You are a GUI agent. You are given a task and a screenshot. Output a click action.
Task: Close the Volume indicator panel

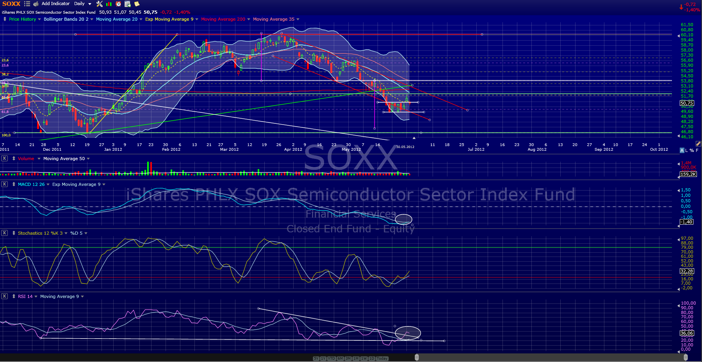coord(4,159)
